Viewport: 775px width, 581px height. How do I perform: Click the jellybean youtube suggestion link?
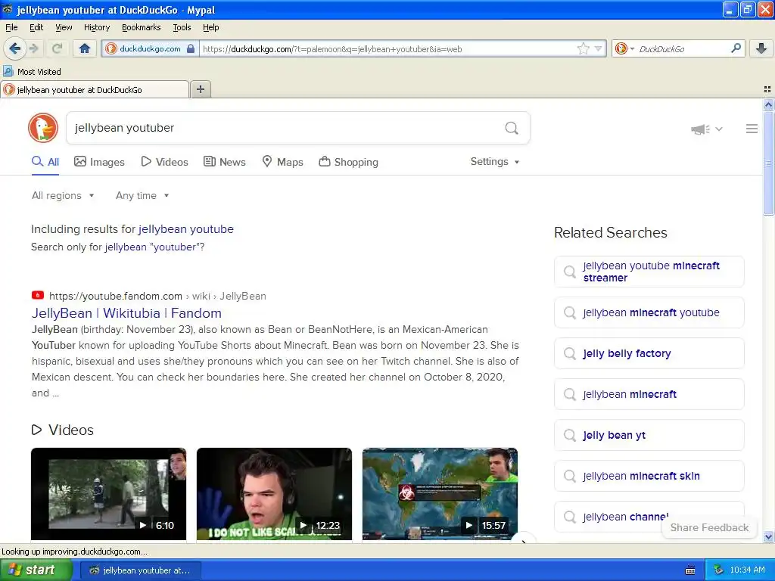[x=186, y=229]
